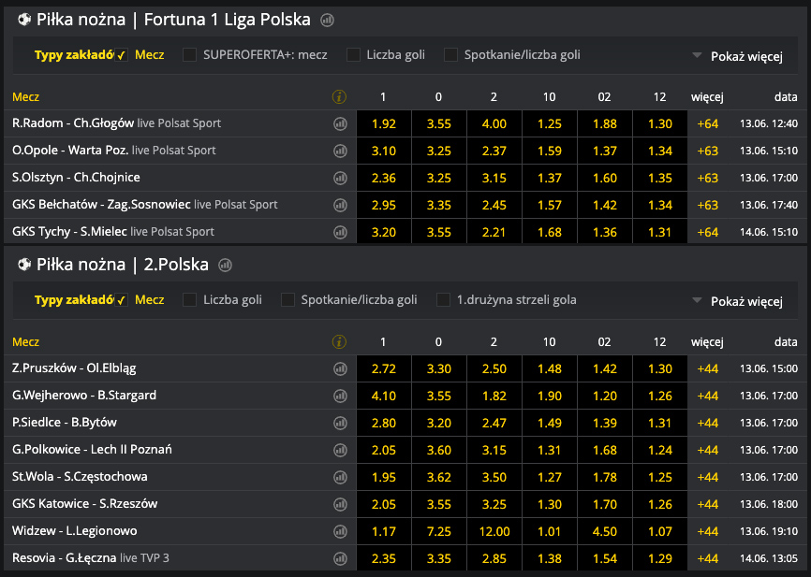Open GKS Katowice - S.Rzeszów match link
The image size is (811, 577).
coord(85,504)
